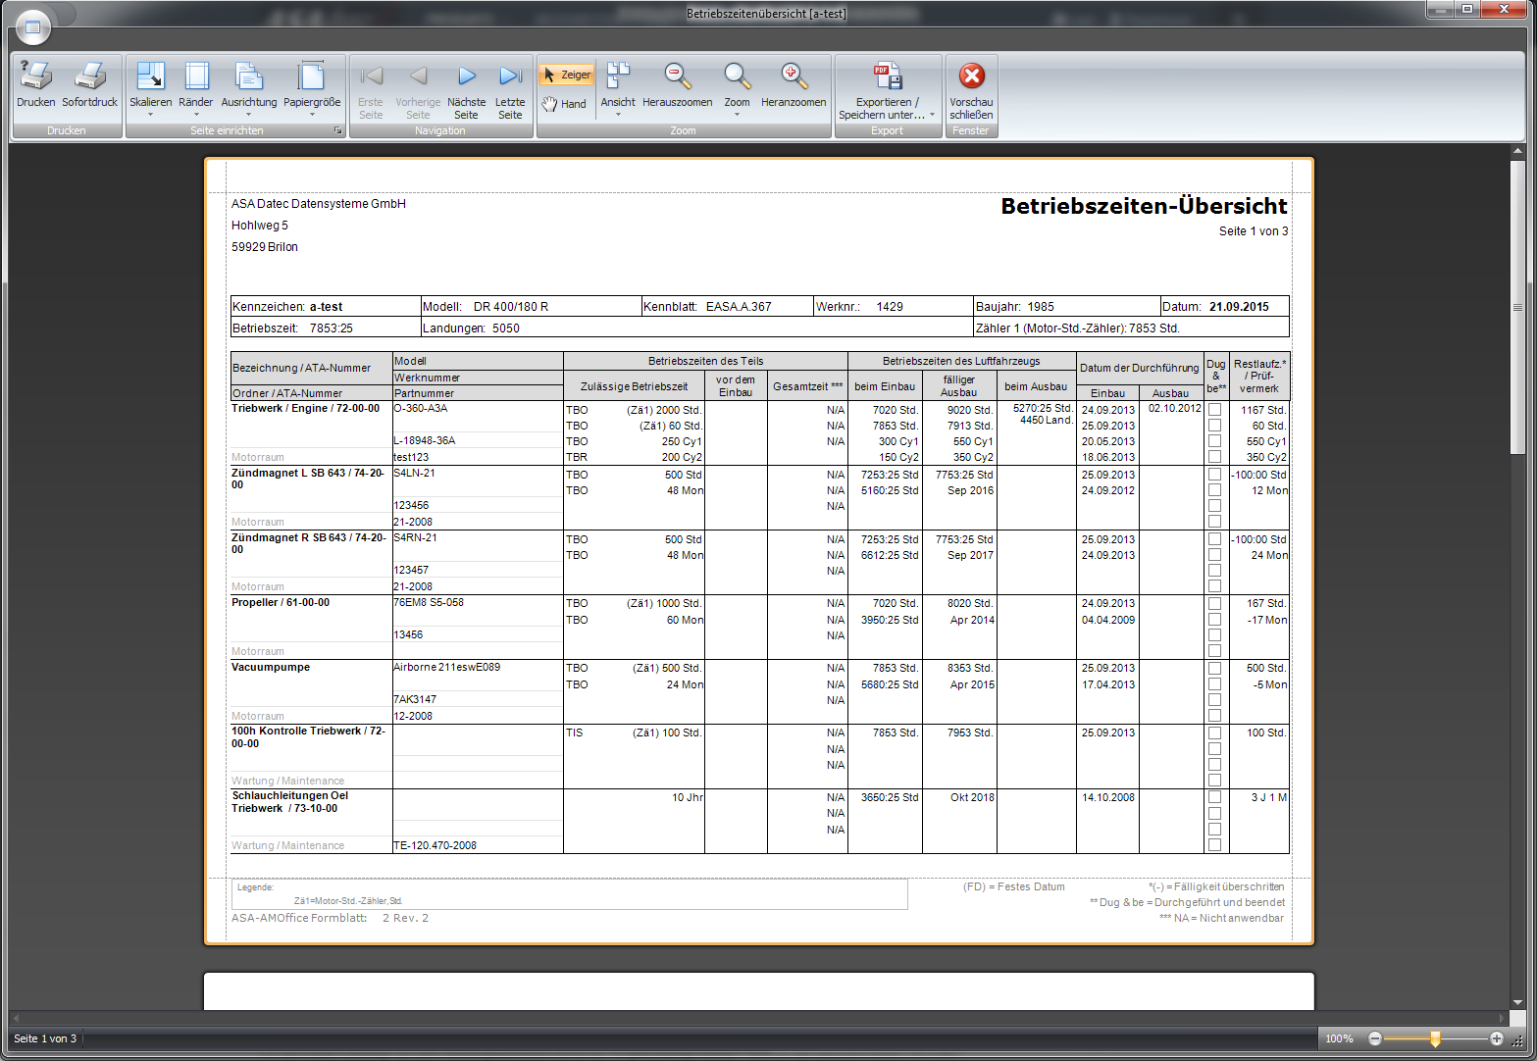The height and width of the screenshot is (1061, 1537).
Task: Click the PDF export icon
Action: point(888,76)
